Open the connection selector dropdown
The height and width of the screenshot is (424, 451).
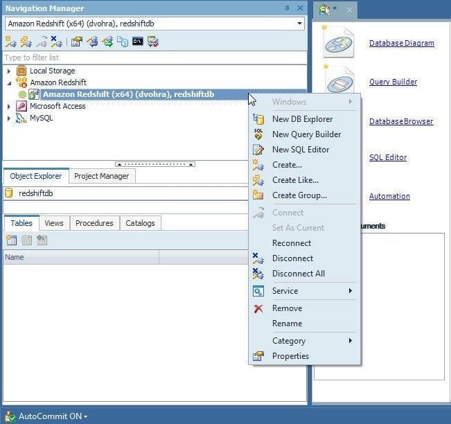[x=299, y=24]
